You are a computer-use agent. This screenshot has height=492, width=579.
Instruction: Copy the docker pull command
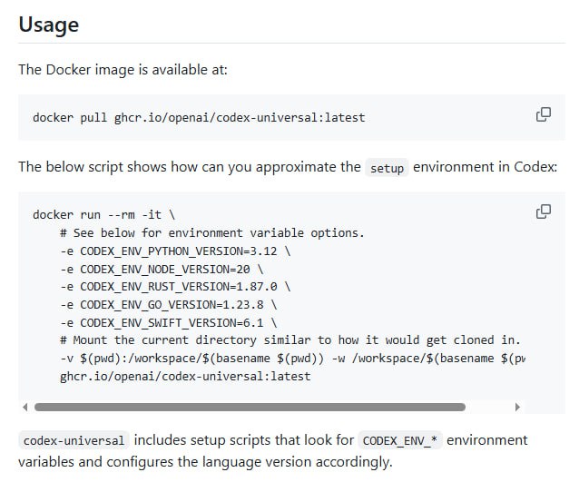click(544, 114)
